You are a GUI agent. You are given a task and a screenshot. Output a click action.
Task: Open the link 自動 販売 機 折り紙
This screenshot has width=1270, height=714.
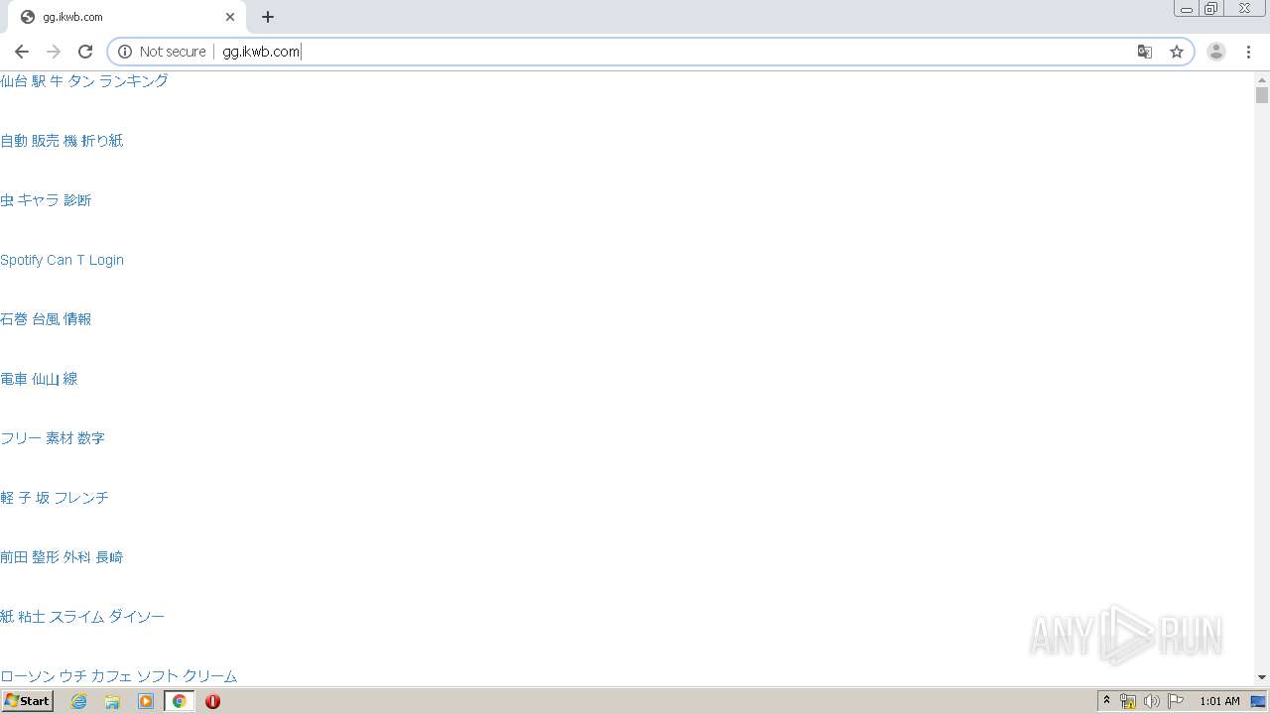click(62, 141)
